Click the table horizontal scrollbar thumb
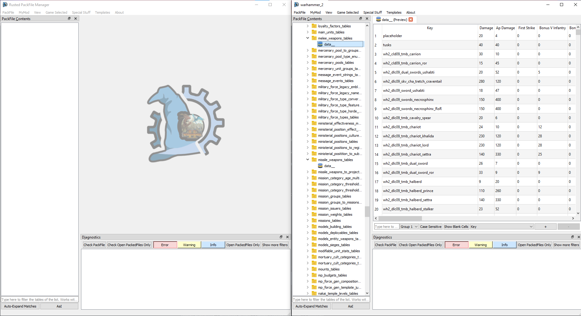581x316 pixels. coord(400,218)
